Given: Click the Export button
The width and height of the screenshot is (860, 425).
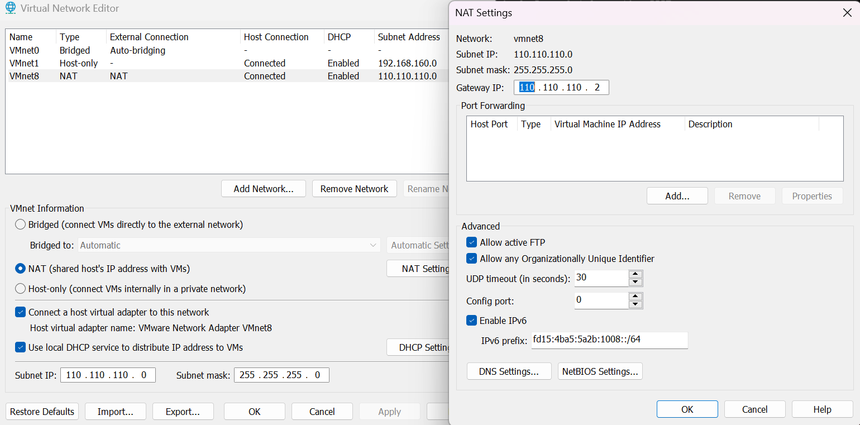Looking at the screenshot, I should point(183,412).
